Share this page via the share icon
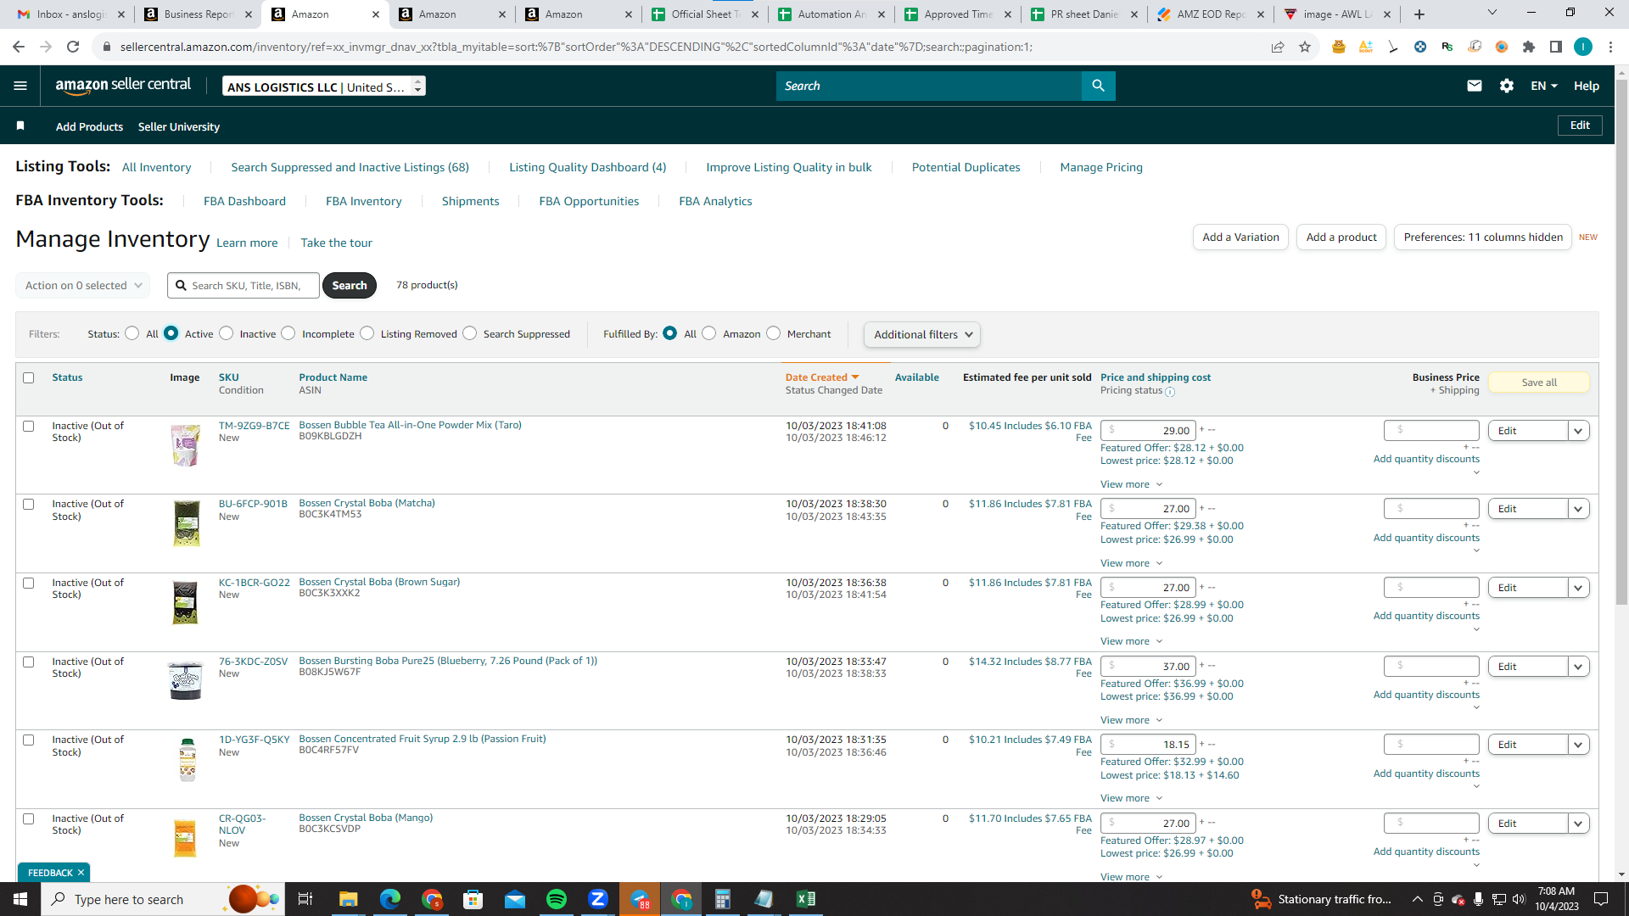 [1278, 47]
